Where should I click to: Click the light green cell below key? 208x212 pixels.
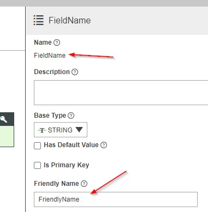[7, 136]
